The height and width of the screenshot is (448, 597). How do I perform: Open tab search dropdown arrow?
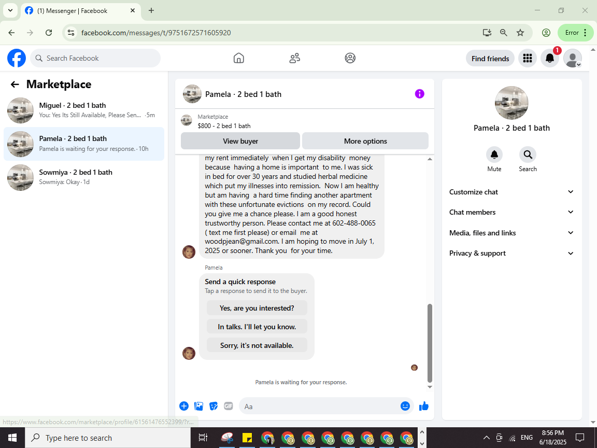tap(10, 11)
